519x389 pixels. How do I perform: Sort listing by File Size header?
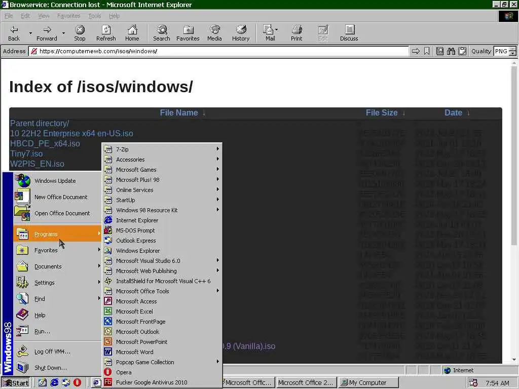381,113
